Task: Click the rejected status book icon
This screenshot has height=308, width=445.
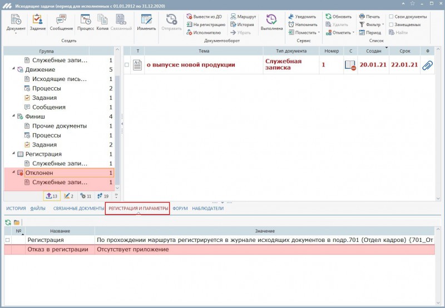Action: pyautogui.click(x=350, y=65)
